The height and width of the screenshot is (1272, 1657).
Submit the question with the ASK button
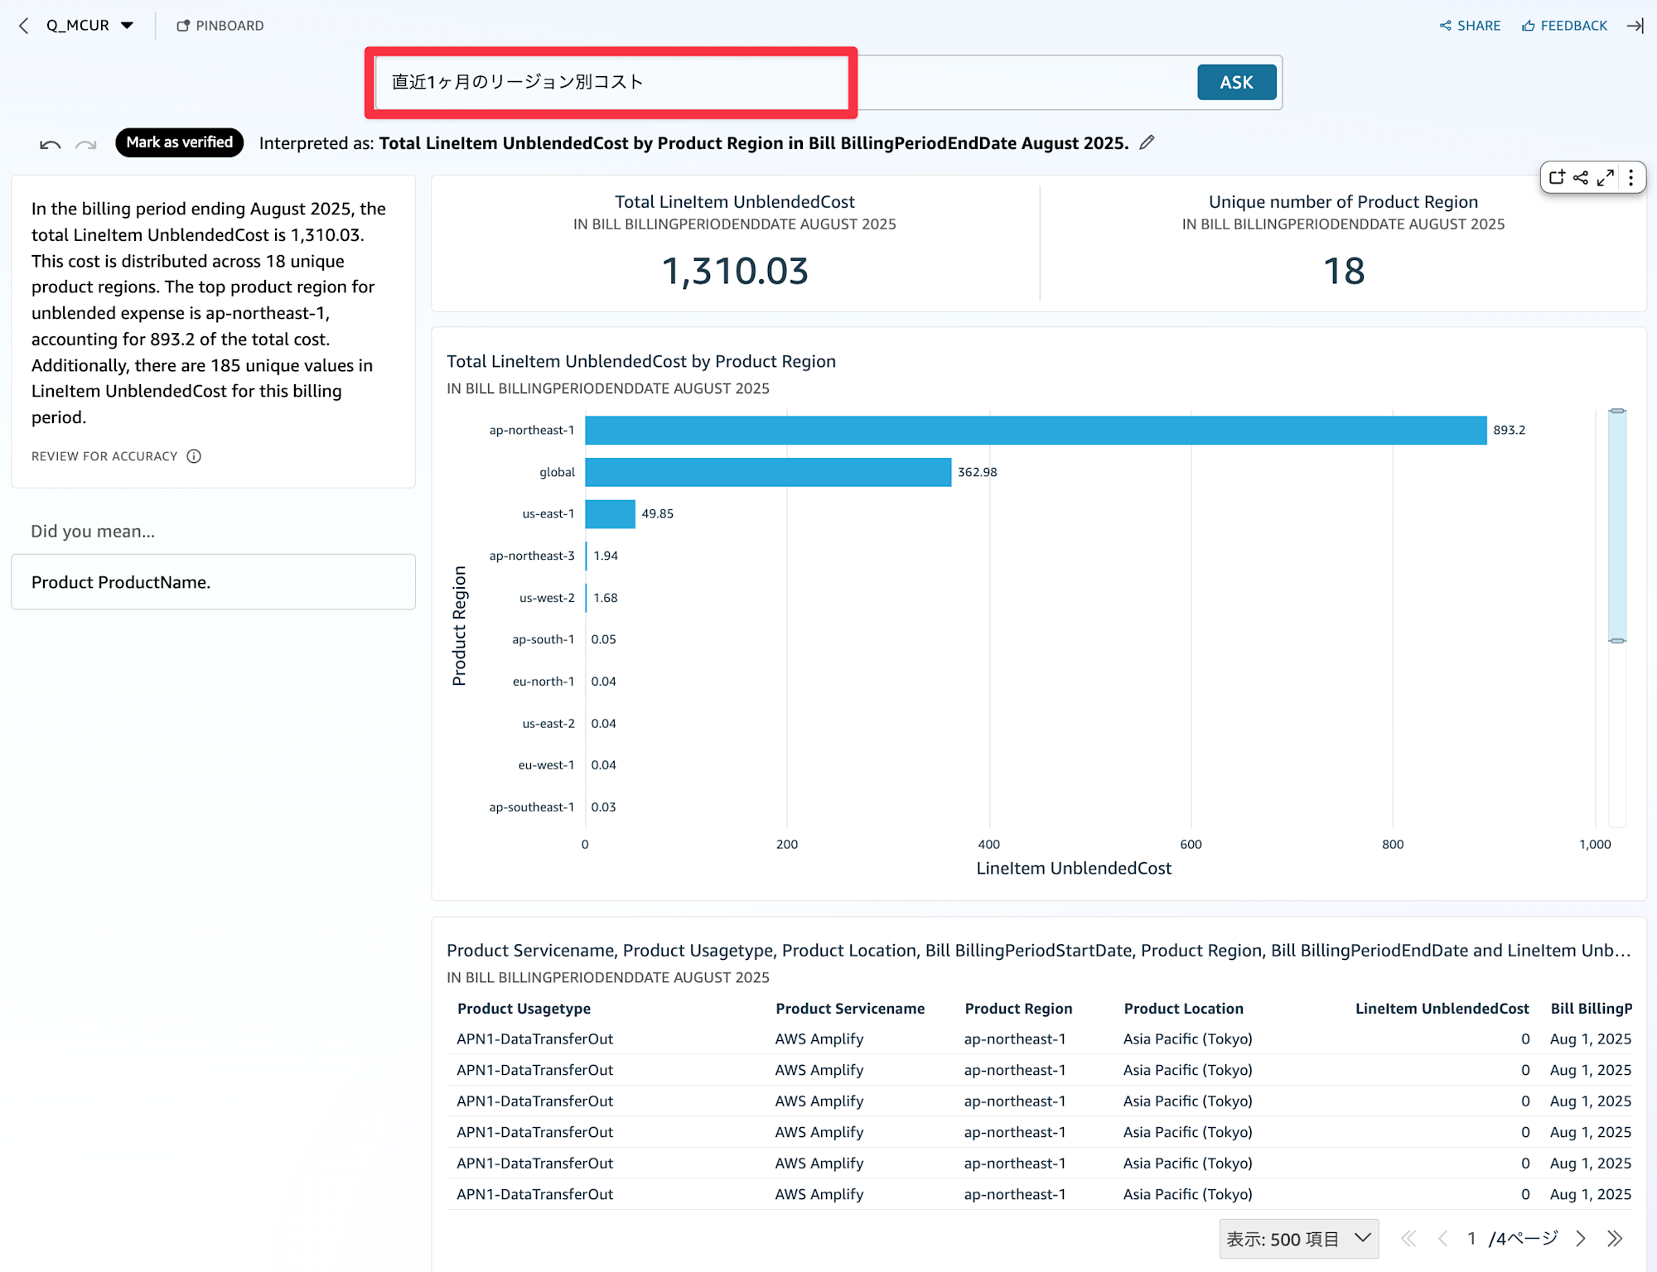coord(1236,82)
